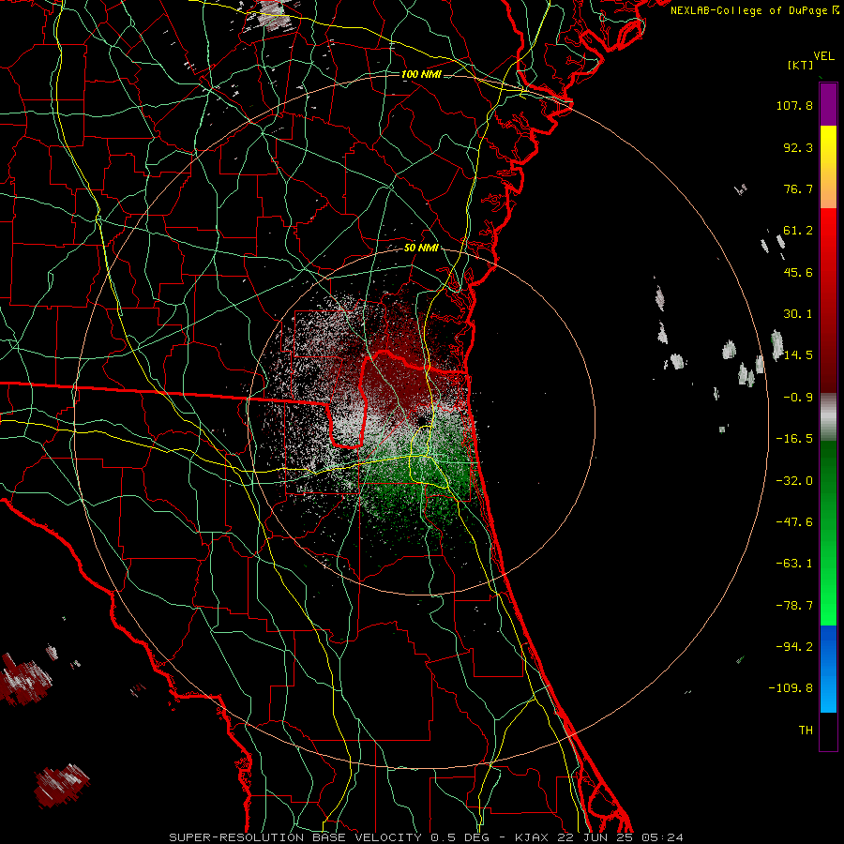Select the -47.6 scale value

click(794, 522)
